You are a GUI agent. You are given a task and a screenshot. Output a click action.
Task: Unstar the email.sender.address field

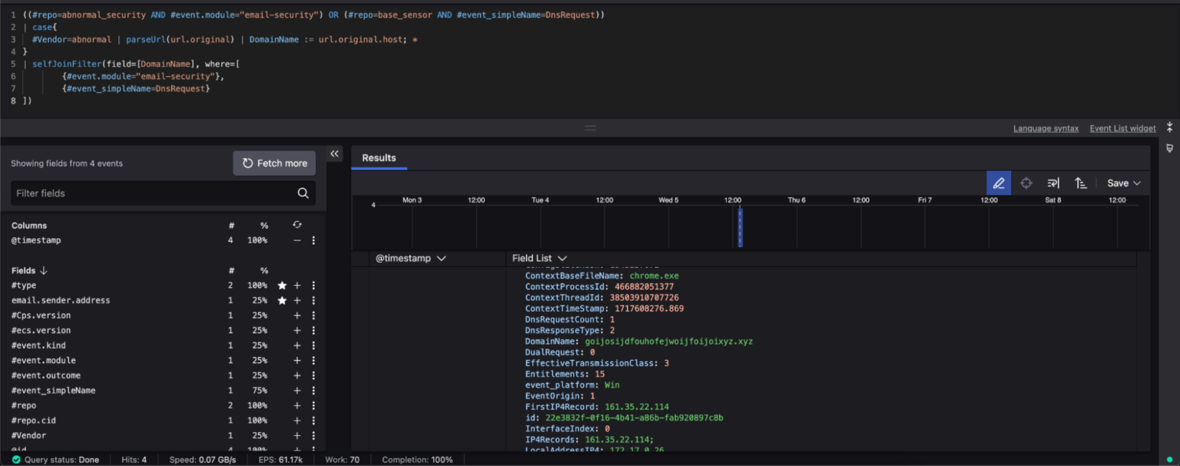point(282,301)
